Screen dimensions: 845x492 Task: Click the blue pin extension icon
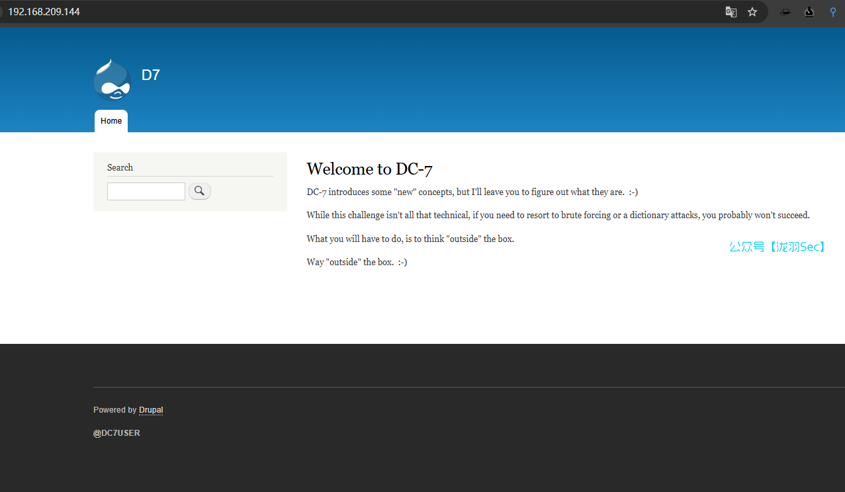tap(833, 12)
